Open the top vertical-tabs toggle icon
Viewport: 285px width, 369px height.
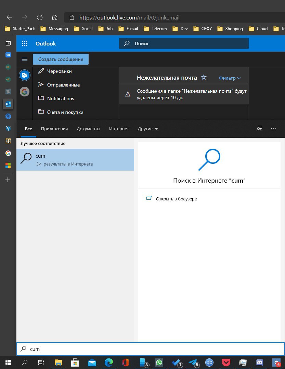[x=8, y=43]
